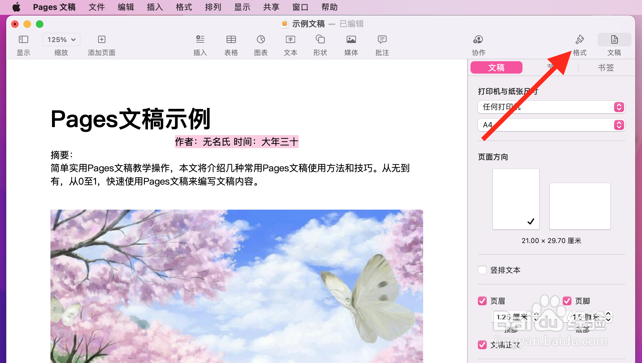Click the document icon beside 示例文稿 title
Image resolution: width=642 pixels, height=363 pixels.
point(284,24)
